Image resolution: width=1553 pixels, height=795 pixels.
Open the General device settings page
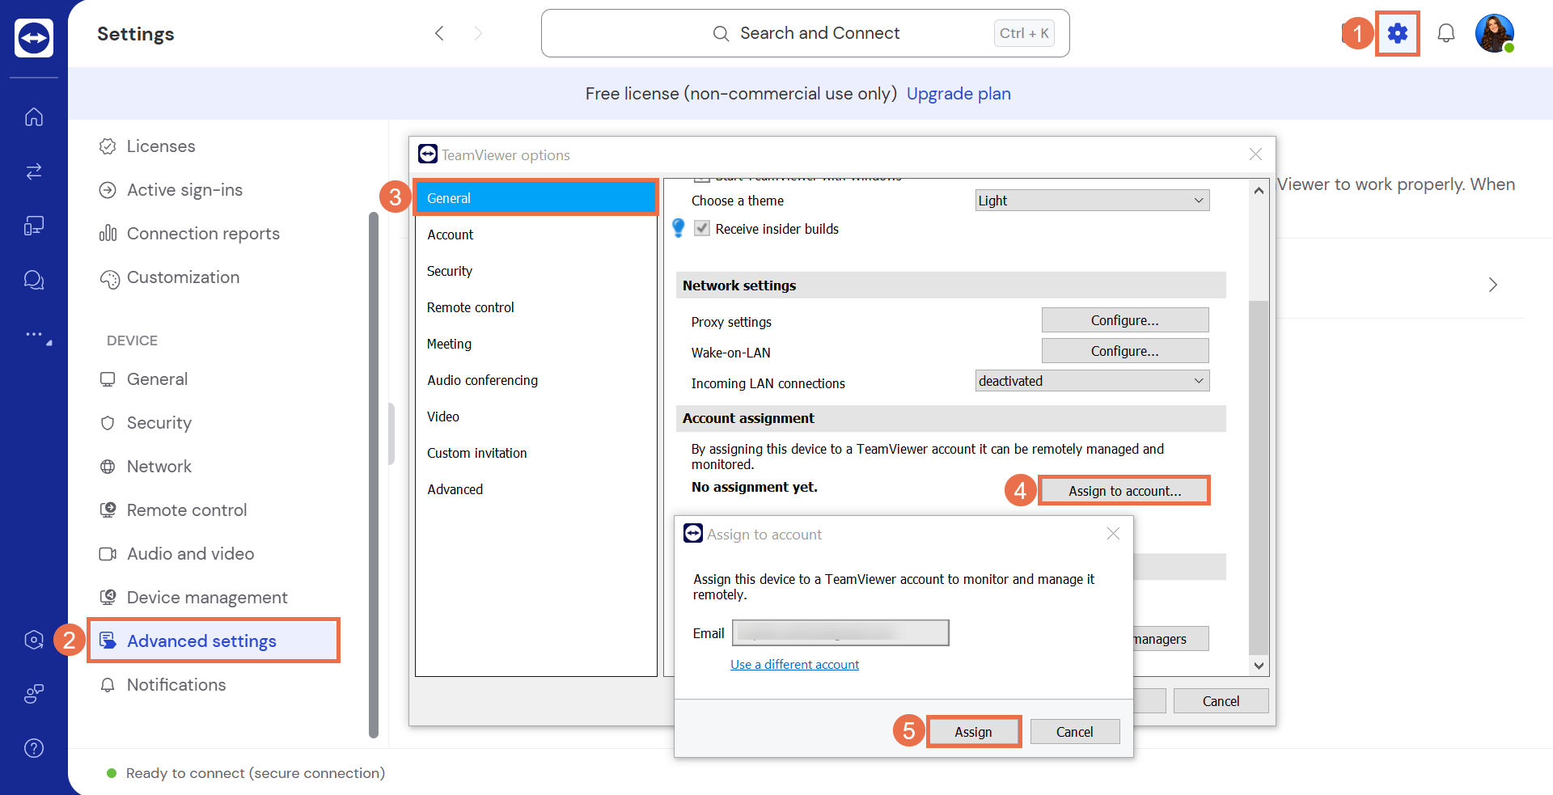pyautogui.click(x=158, y=379)
